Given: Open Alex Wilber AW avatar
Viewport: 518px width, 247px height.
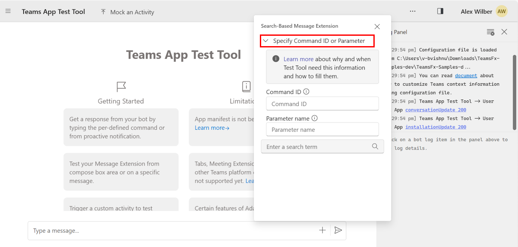Looking at the screenshot, I should click(x=501, y=12).
